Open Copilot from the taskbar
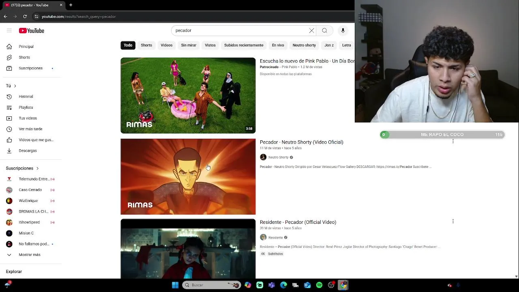519x292 pixels. (248, 285)
